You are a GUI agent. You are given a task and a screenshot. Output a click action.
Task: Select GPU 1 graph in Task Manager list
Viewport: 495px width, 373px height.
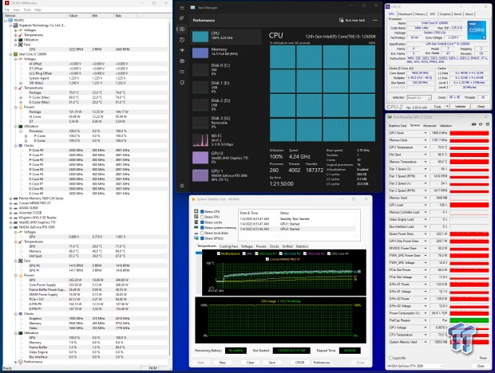(x=200, y=175)
